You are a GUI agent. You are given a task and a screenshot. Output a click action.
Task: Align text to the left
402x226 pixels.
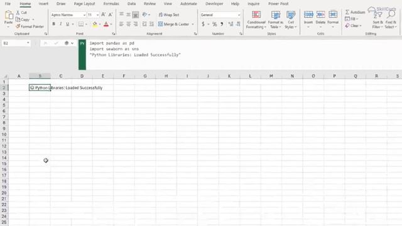click(121, 24)
